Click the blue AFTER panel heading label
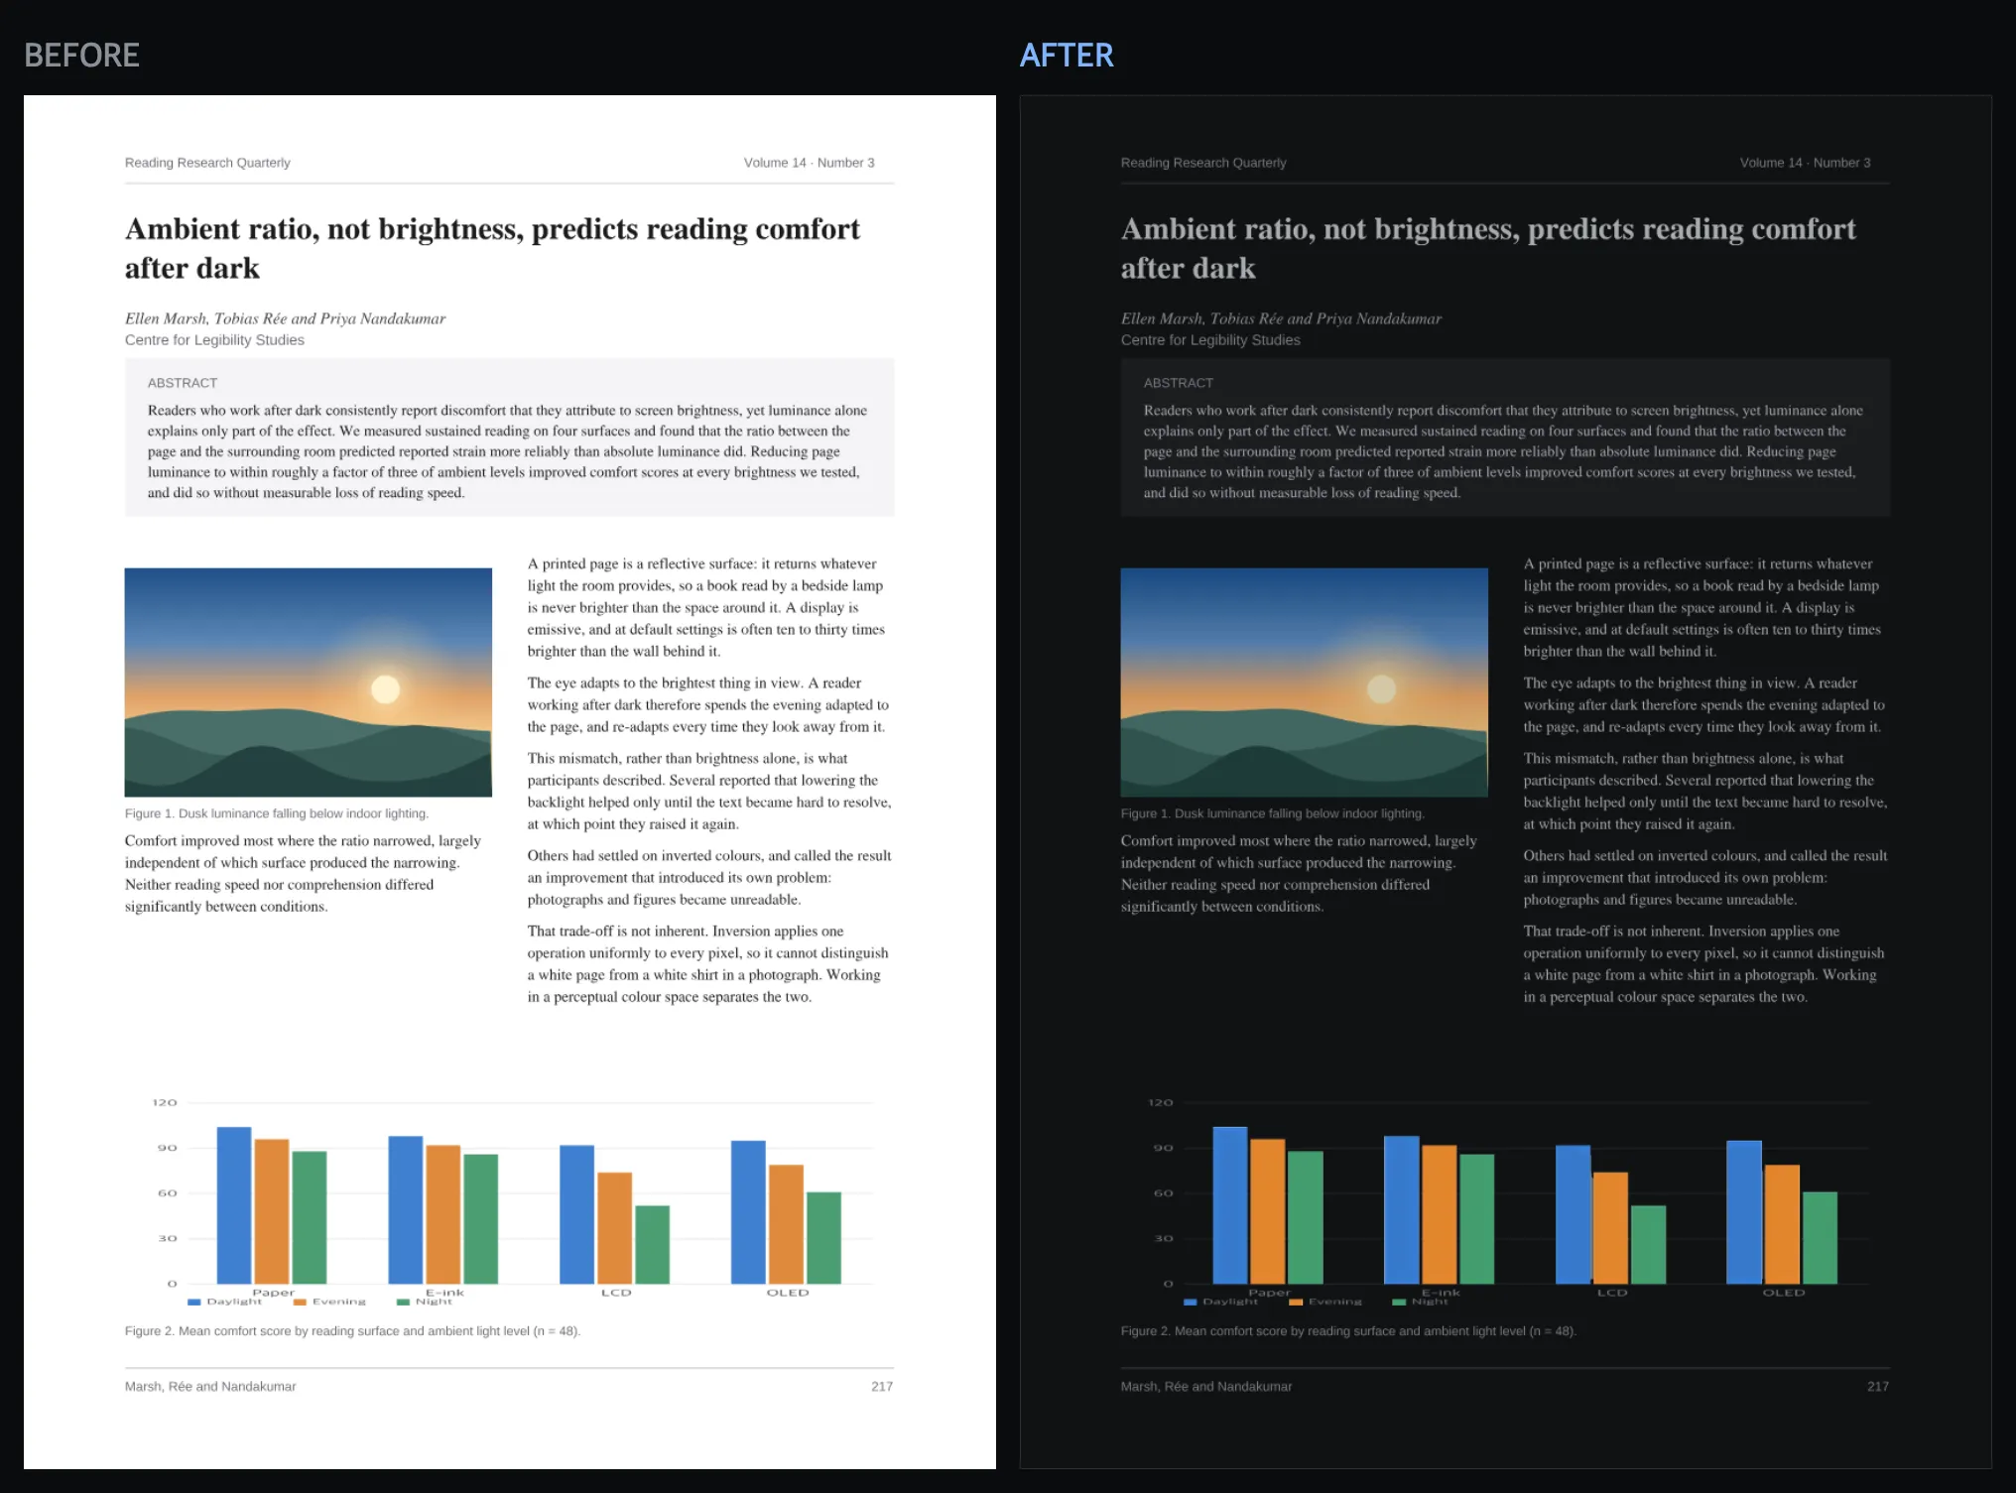The height and width of the screenshot is (1493, 2016). pyautogui.click(x=1067, y=56)
